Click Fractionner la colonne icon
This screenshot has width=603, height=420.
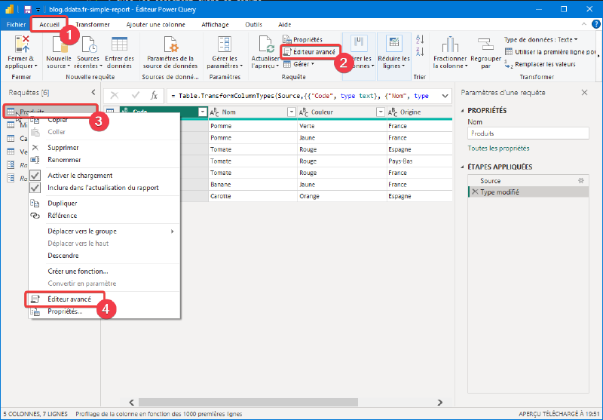click(x=450, y=44)
